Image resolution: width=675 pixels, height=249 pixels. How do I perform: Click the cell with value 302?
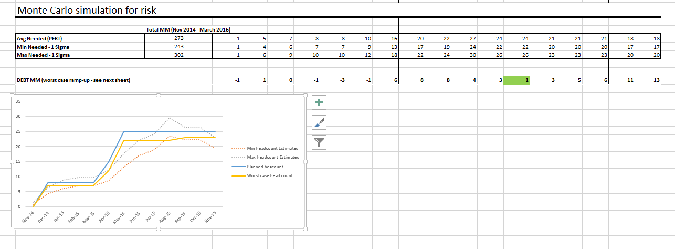pos(180,55)
